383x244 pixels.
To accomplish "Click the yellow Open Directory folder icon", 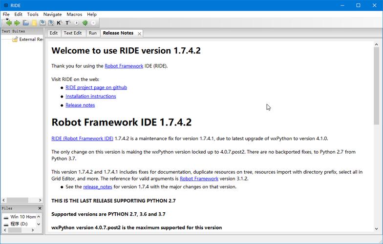I will coord(34,23).
